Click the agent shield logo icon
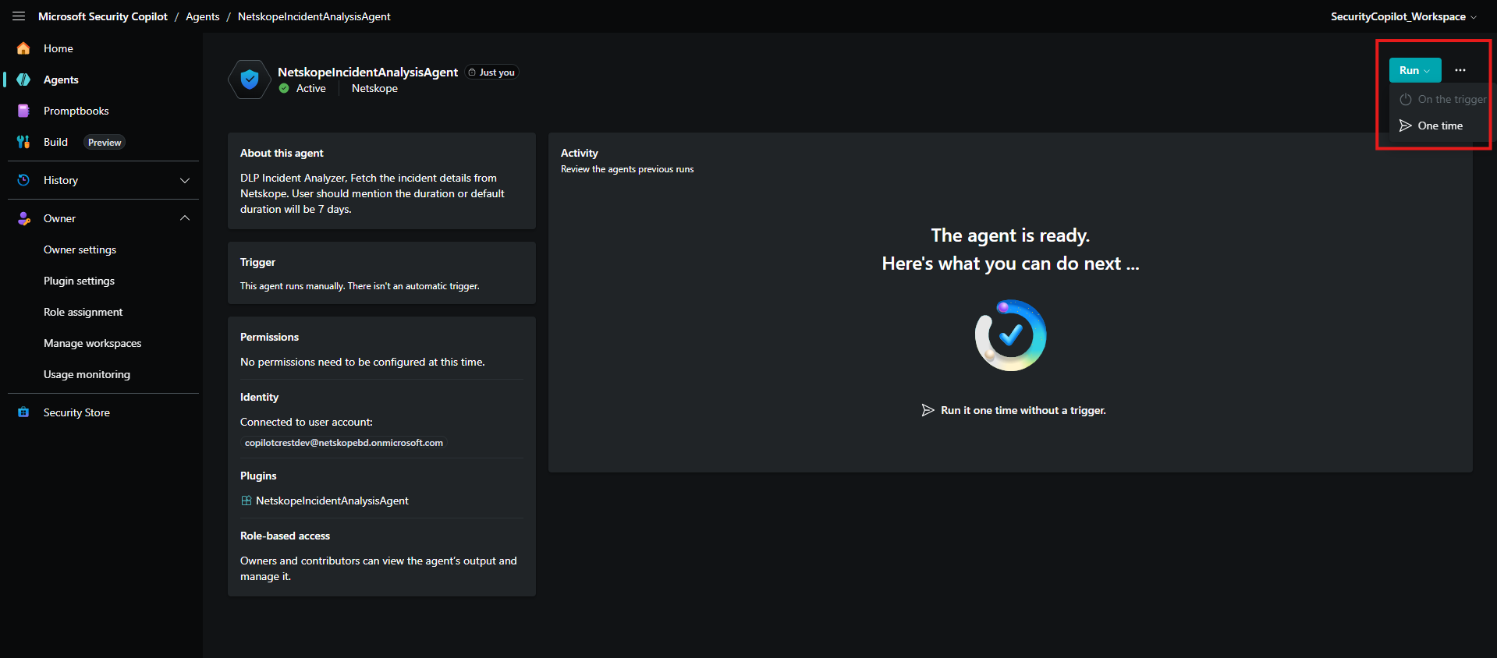This screenshot has width=1497, height=658. 250,80
